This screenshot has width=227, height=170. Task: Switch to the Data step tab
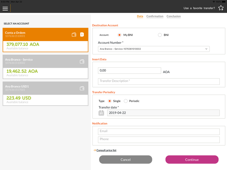(x=140, y=16)
